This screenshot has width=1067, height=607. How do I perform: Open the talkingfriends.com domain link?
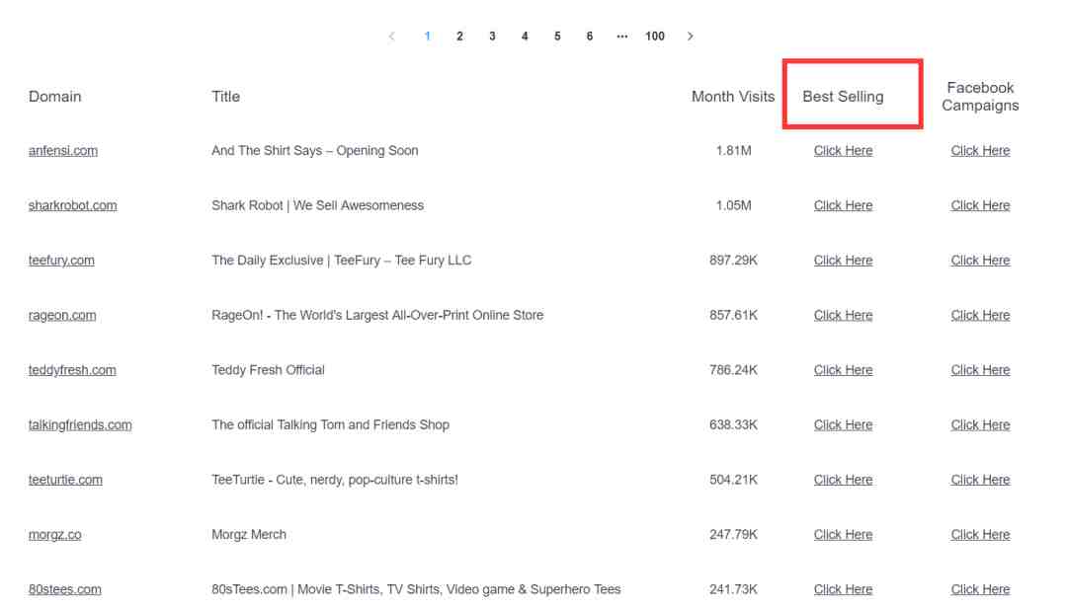[x=80, y=424]
